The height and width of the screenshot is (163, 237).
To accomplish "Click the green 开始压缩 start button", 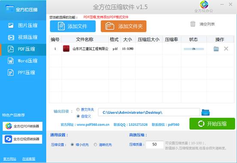I will coord(212,124).
